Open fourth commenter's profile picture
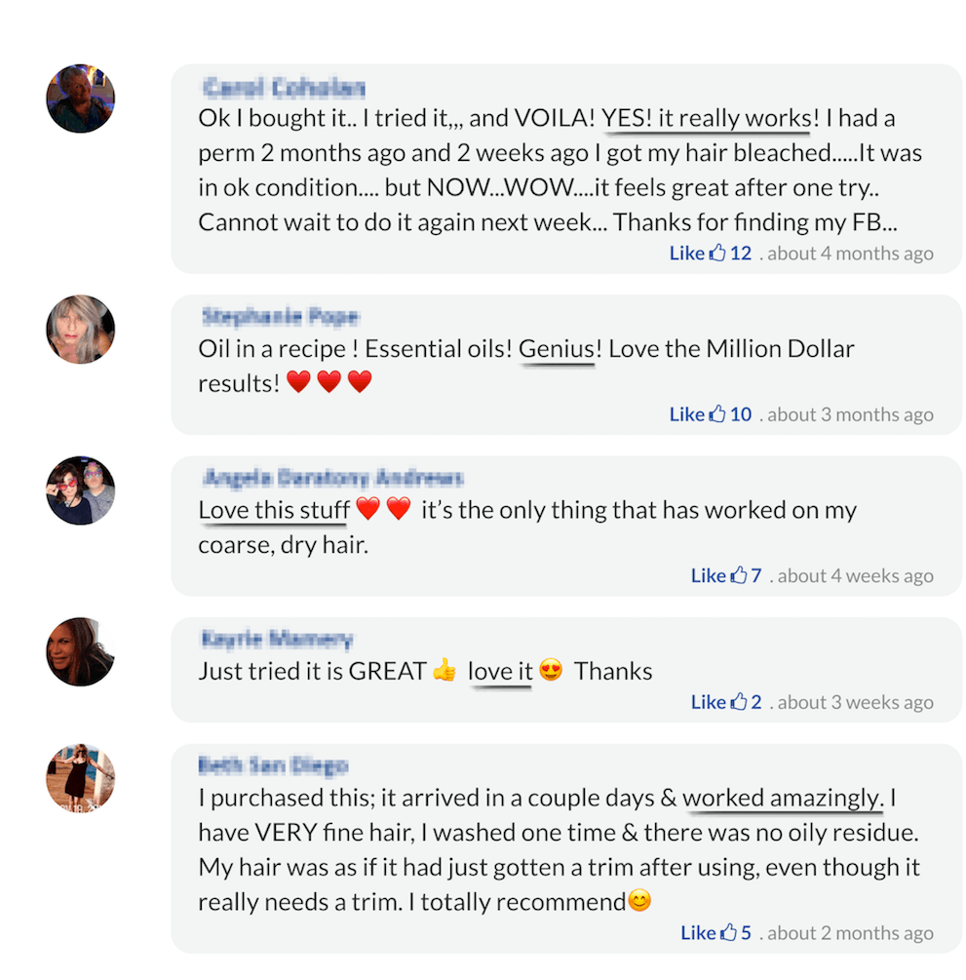Viewport: 966px width, 980px height. click(x=81, y=651)
